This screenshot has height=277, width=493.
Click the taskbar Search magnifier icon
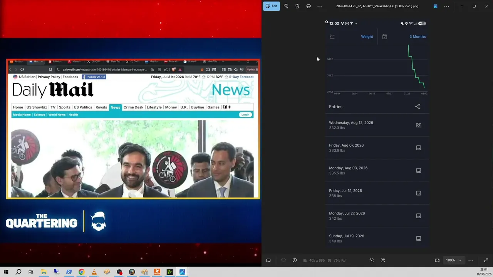[18, 272]
